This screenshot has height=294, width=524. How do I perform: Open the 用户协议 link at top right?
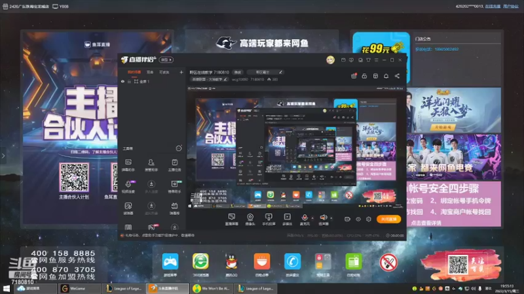(511, 7)
